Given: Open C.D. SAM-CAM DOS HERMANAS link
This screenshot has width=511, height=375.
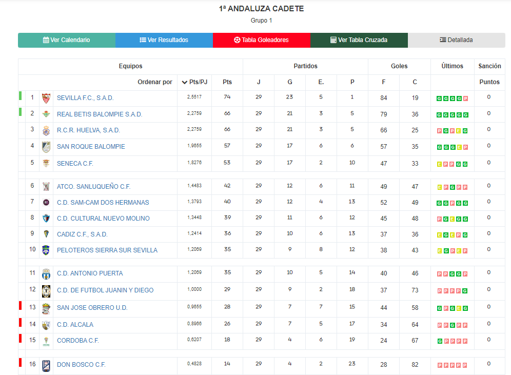Looking at the screenshot, I should click(103, 203).
